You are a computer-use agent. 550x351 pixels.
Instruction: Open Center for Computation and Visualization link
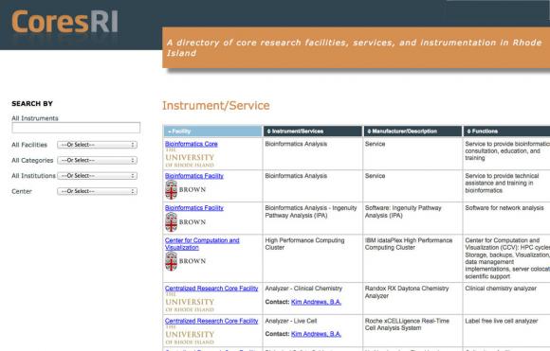coord(202,244)
